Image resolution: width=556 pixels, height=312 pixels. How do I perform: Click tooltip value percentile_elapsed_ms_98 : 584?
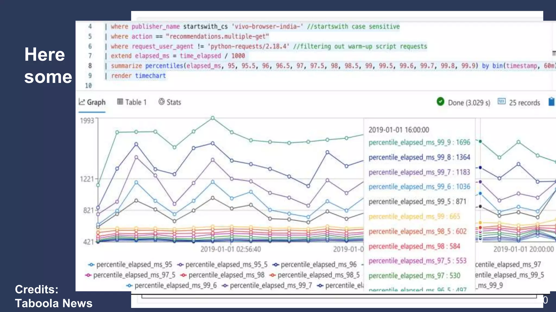414,246
